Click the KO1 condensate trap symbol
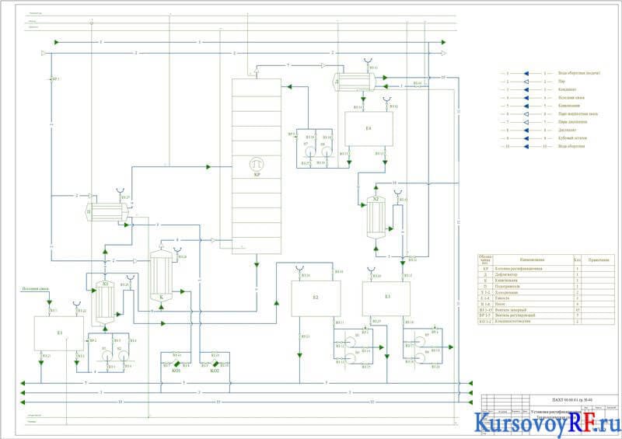 click(176, 364)
